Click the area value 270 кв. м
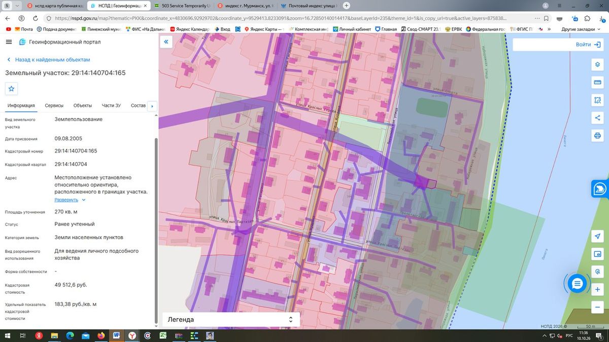 pyautogui.click(x=66, y=212)
